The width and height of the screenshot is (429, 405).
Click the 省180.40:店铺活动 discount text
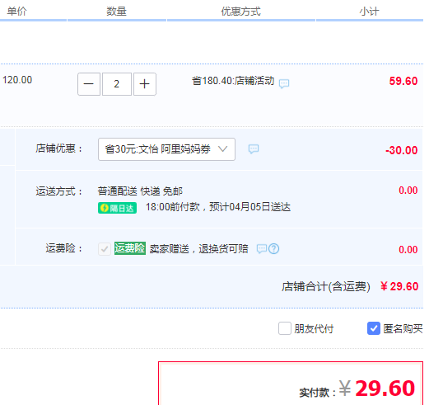tap(233, 81)
